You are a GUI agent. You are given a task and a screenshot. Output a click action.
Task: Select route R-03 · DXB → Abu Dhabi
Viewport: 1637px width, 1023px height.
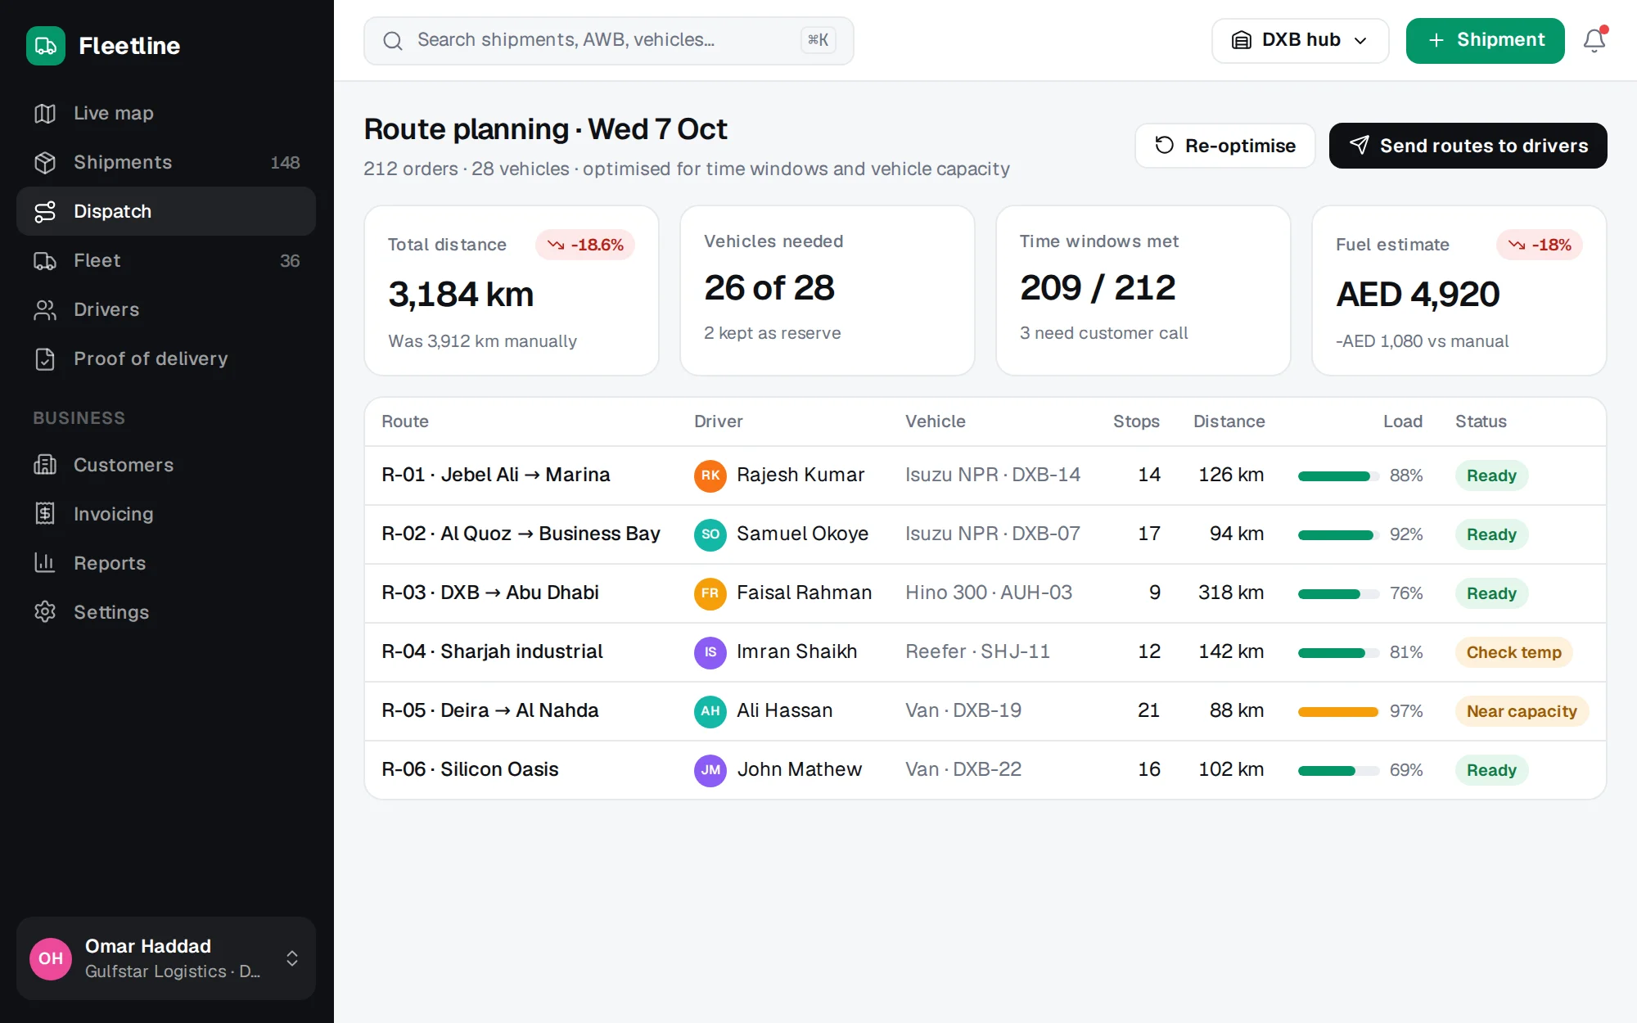[x=490, y=593]
